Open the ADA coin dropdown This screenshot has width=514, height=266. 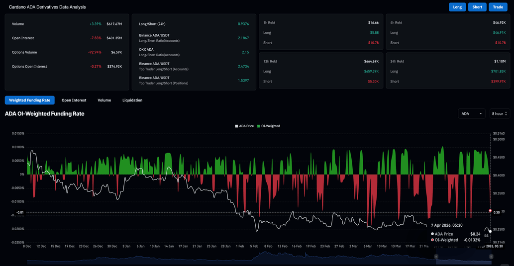pyautogui.click(x=471, y=114)
